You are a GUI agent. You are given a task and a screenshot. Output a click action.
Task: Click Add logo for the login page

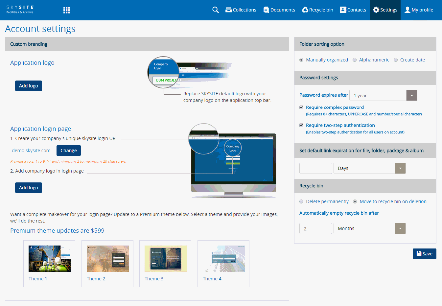coord(29,188)
